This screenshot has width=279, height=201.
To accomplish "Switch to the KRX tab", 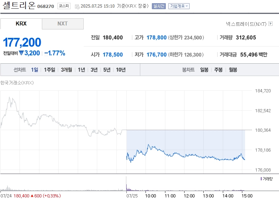I will [21, 23].
